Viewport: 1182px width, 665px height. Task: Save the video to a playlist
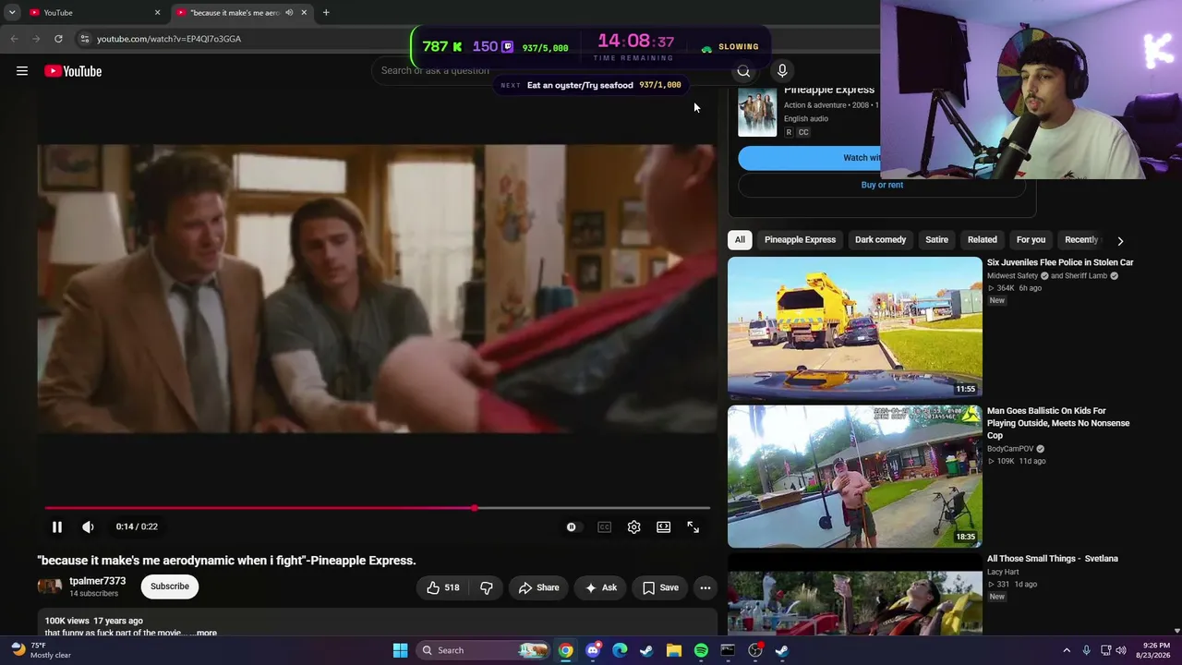point(660,587)
